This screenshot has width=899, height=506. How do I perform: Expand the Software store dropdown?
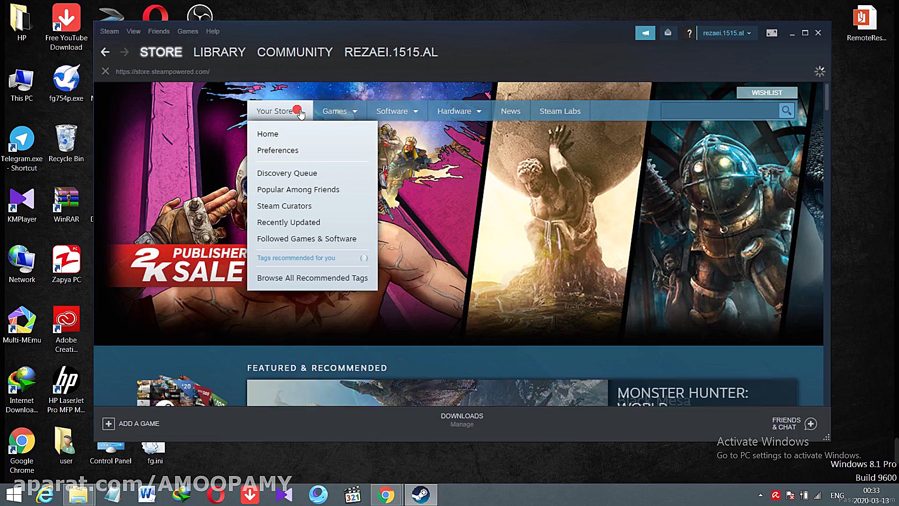pyautogui.click(x=397, y=111)
